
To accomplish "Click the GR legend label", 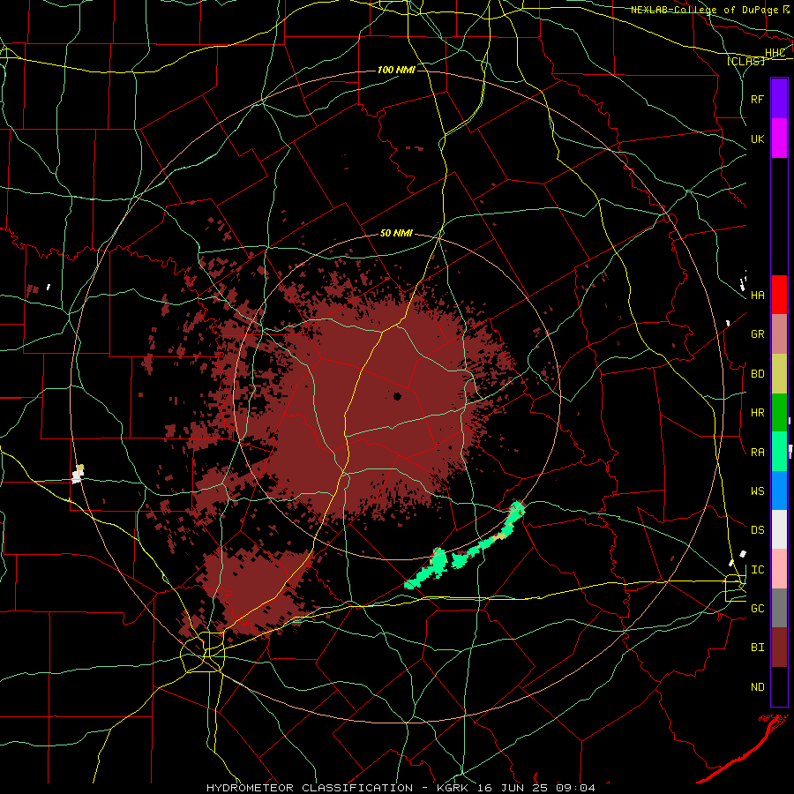I will pos(757,334).
